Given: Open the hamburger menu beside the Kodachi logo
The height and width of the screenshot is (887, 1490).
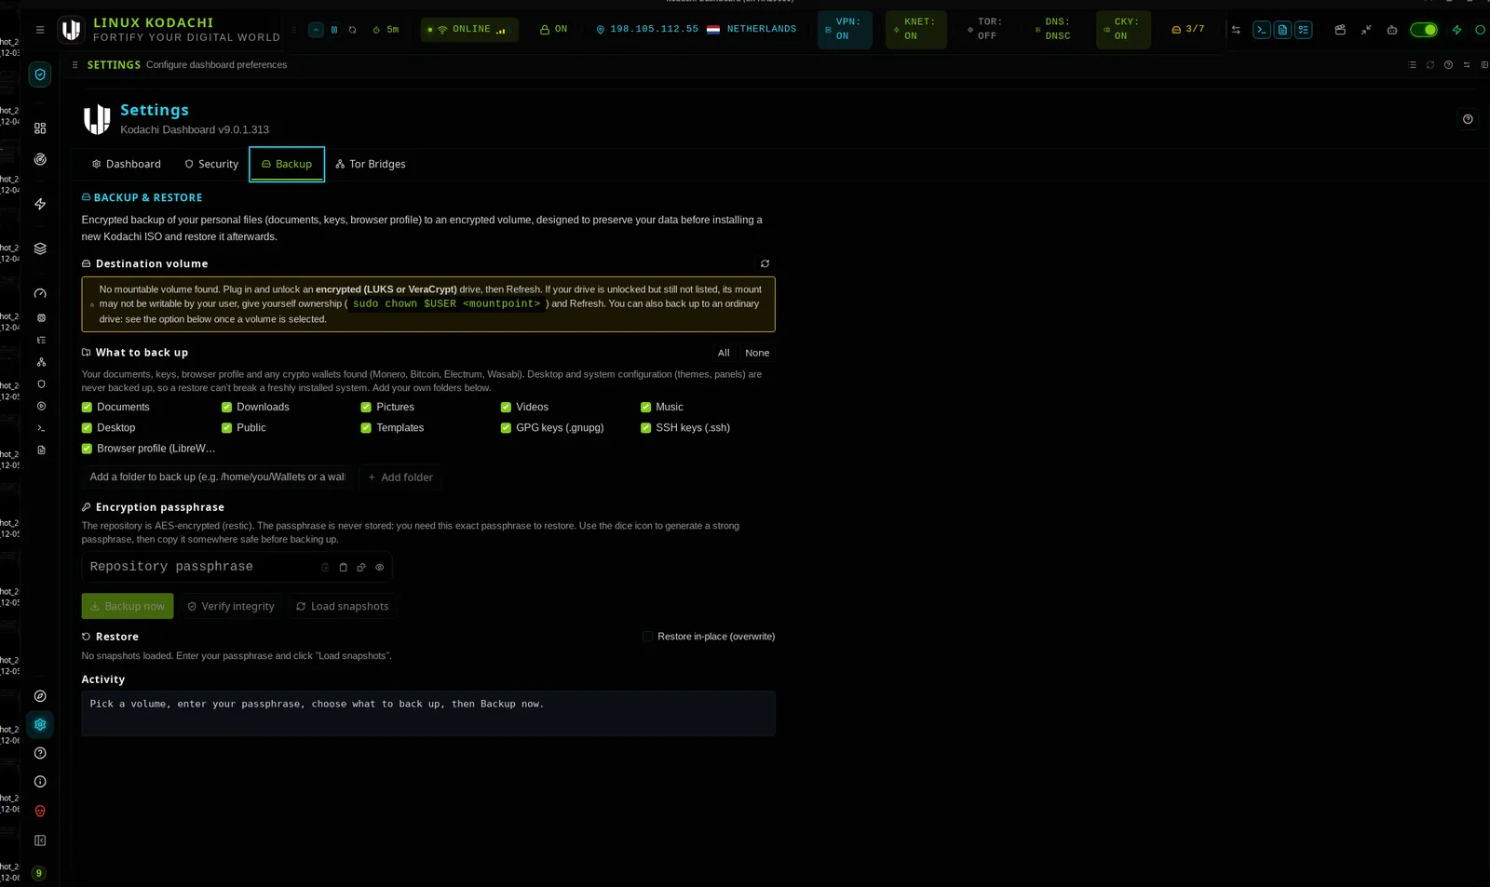Looking at the screenshot, I should click(40, 30).
